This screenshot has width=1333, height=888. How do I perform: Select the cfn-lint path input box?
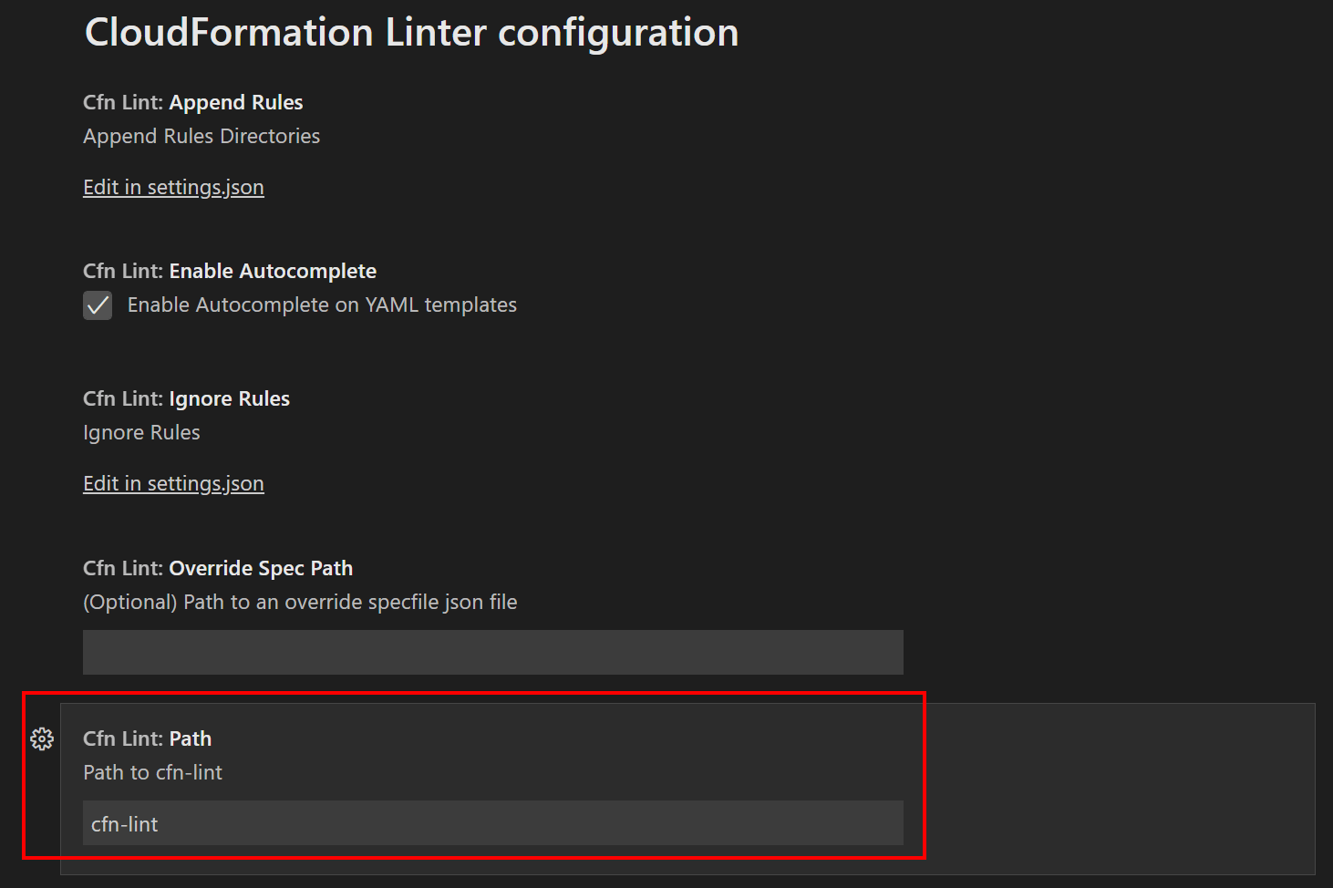[492, 822]
